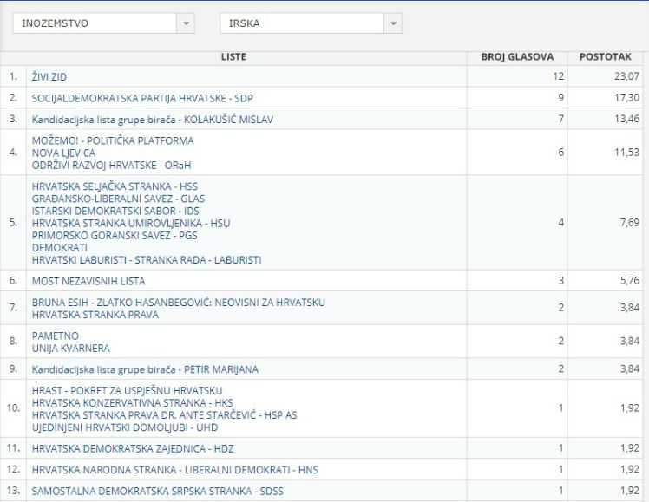Open BRUNA ESIH - ZLATKO HASANBEGOVIĆ list
649x502 pixels.
pos(179,303)
